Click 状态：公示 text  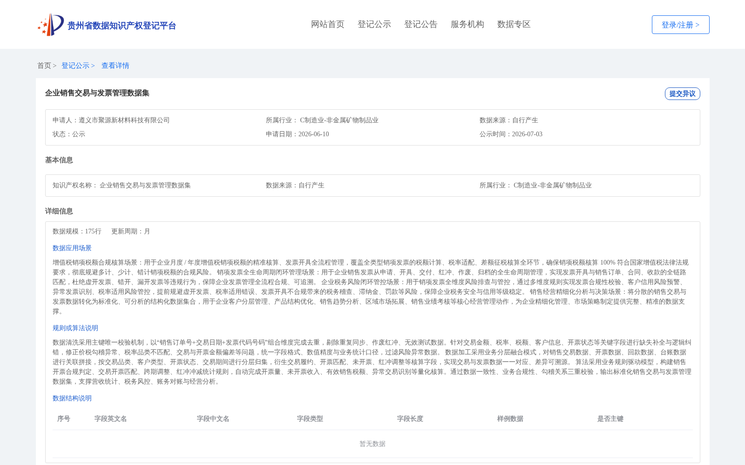click(x=69, y=134)
